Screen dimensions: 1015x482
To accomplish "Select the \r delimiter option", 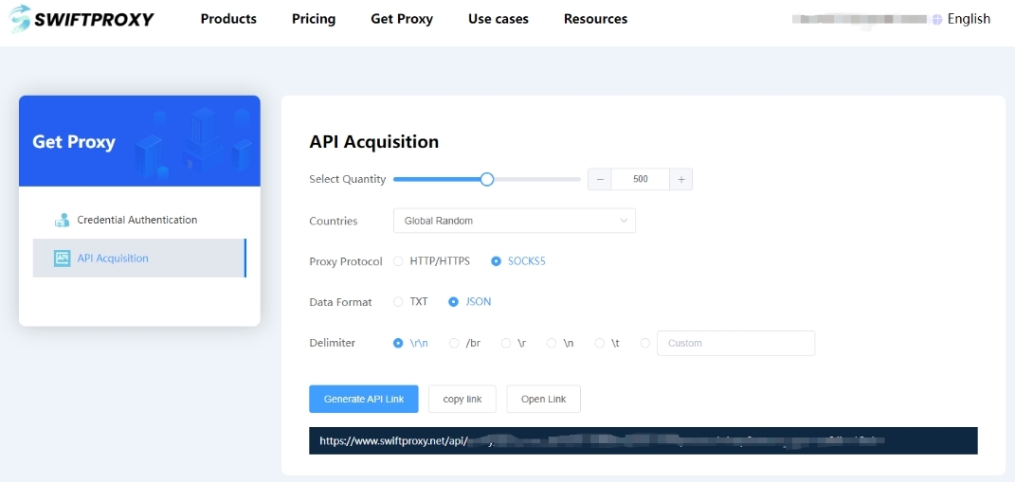I will (506, 343).
